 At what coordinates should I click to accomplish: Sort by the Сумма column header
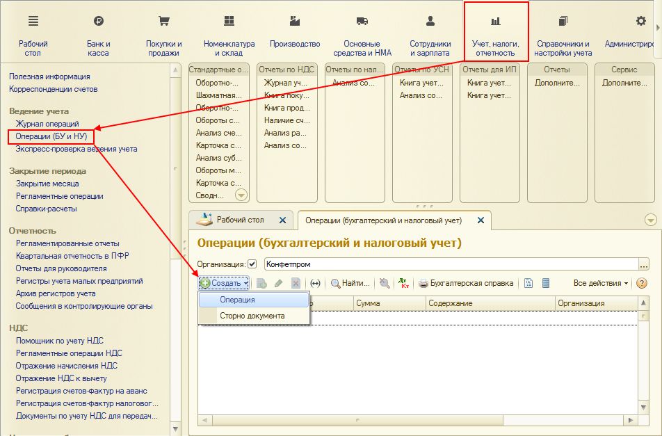point(389,303)
